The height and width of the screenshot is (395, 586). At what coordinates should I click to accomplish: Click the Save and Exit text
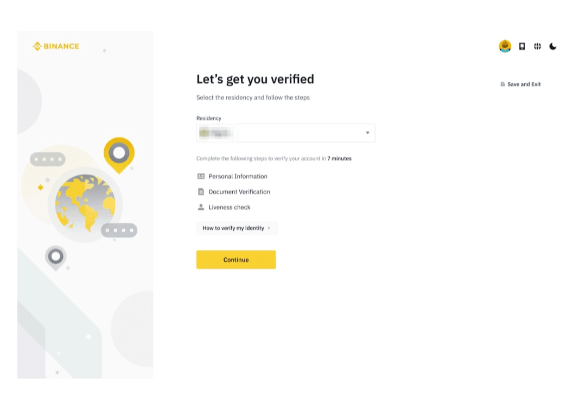(x=524, y=85)
